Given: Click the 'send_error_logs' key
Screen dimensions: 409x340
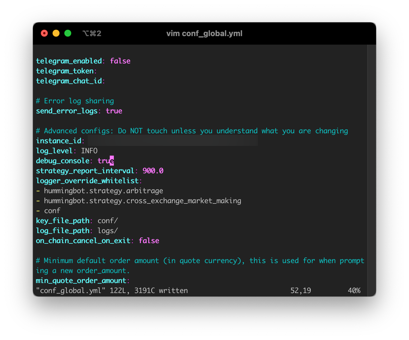Looking at the screenshot, I should point(67,111).
